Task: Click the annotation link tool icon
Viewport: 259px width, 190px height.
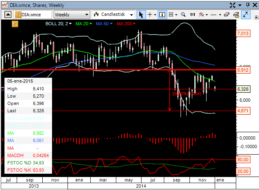Action: click(236, 14)
